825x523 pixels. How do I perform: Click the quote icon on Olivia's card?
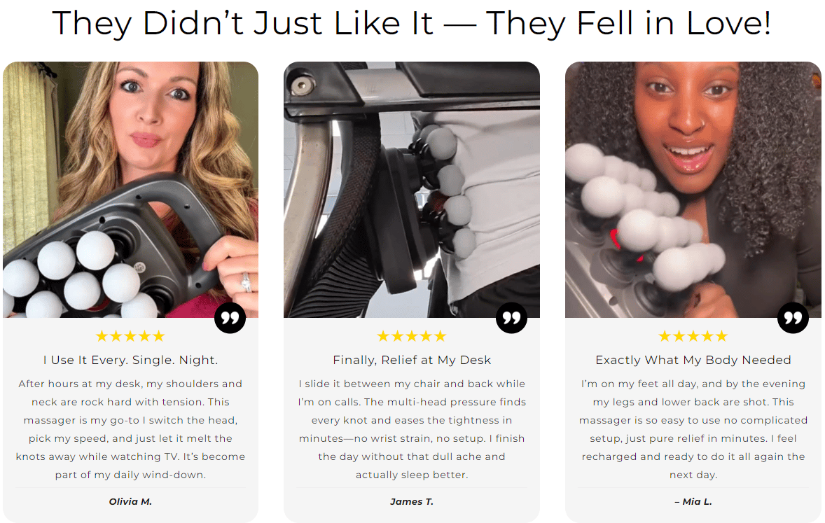(230, 318)
